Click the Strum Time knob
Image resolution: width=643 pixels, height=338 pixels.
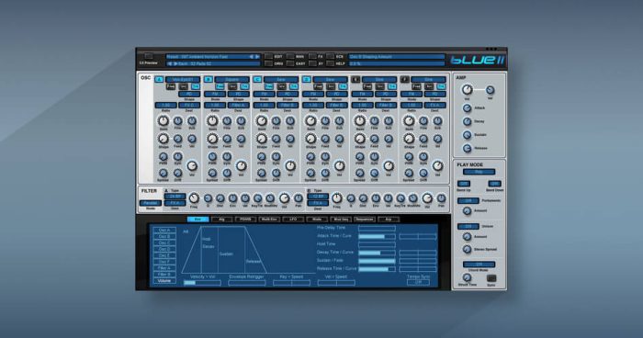[x=467, y=277]
